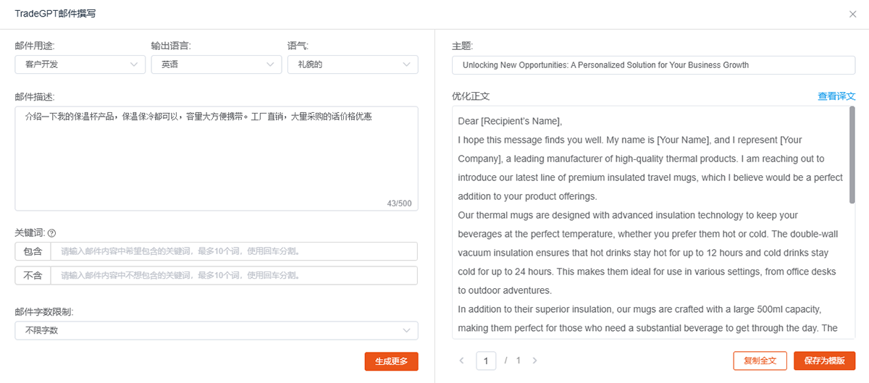Save the email with 保存为模版 button
The height and width of the screenshot is (383, 869).
(x=824, y=361)
